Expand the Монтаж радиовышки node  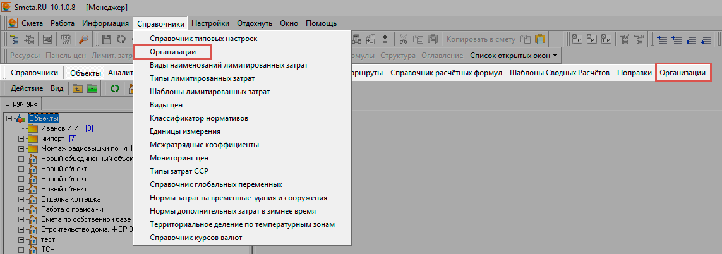pyautogui.click(x=21, y=148)
